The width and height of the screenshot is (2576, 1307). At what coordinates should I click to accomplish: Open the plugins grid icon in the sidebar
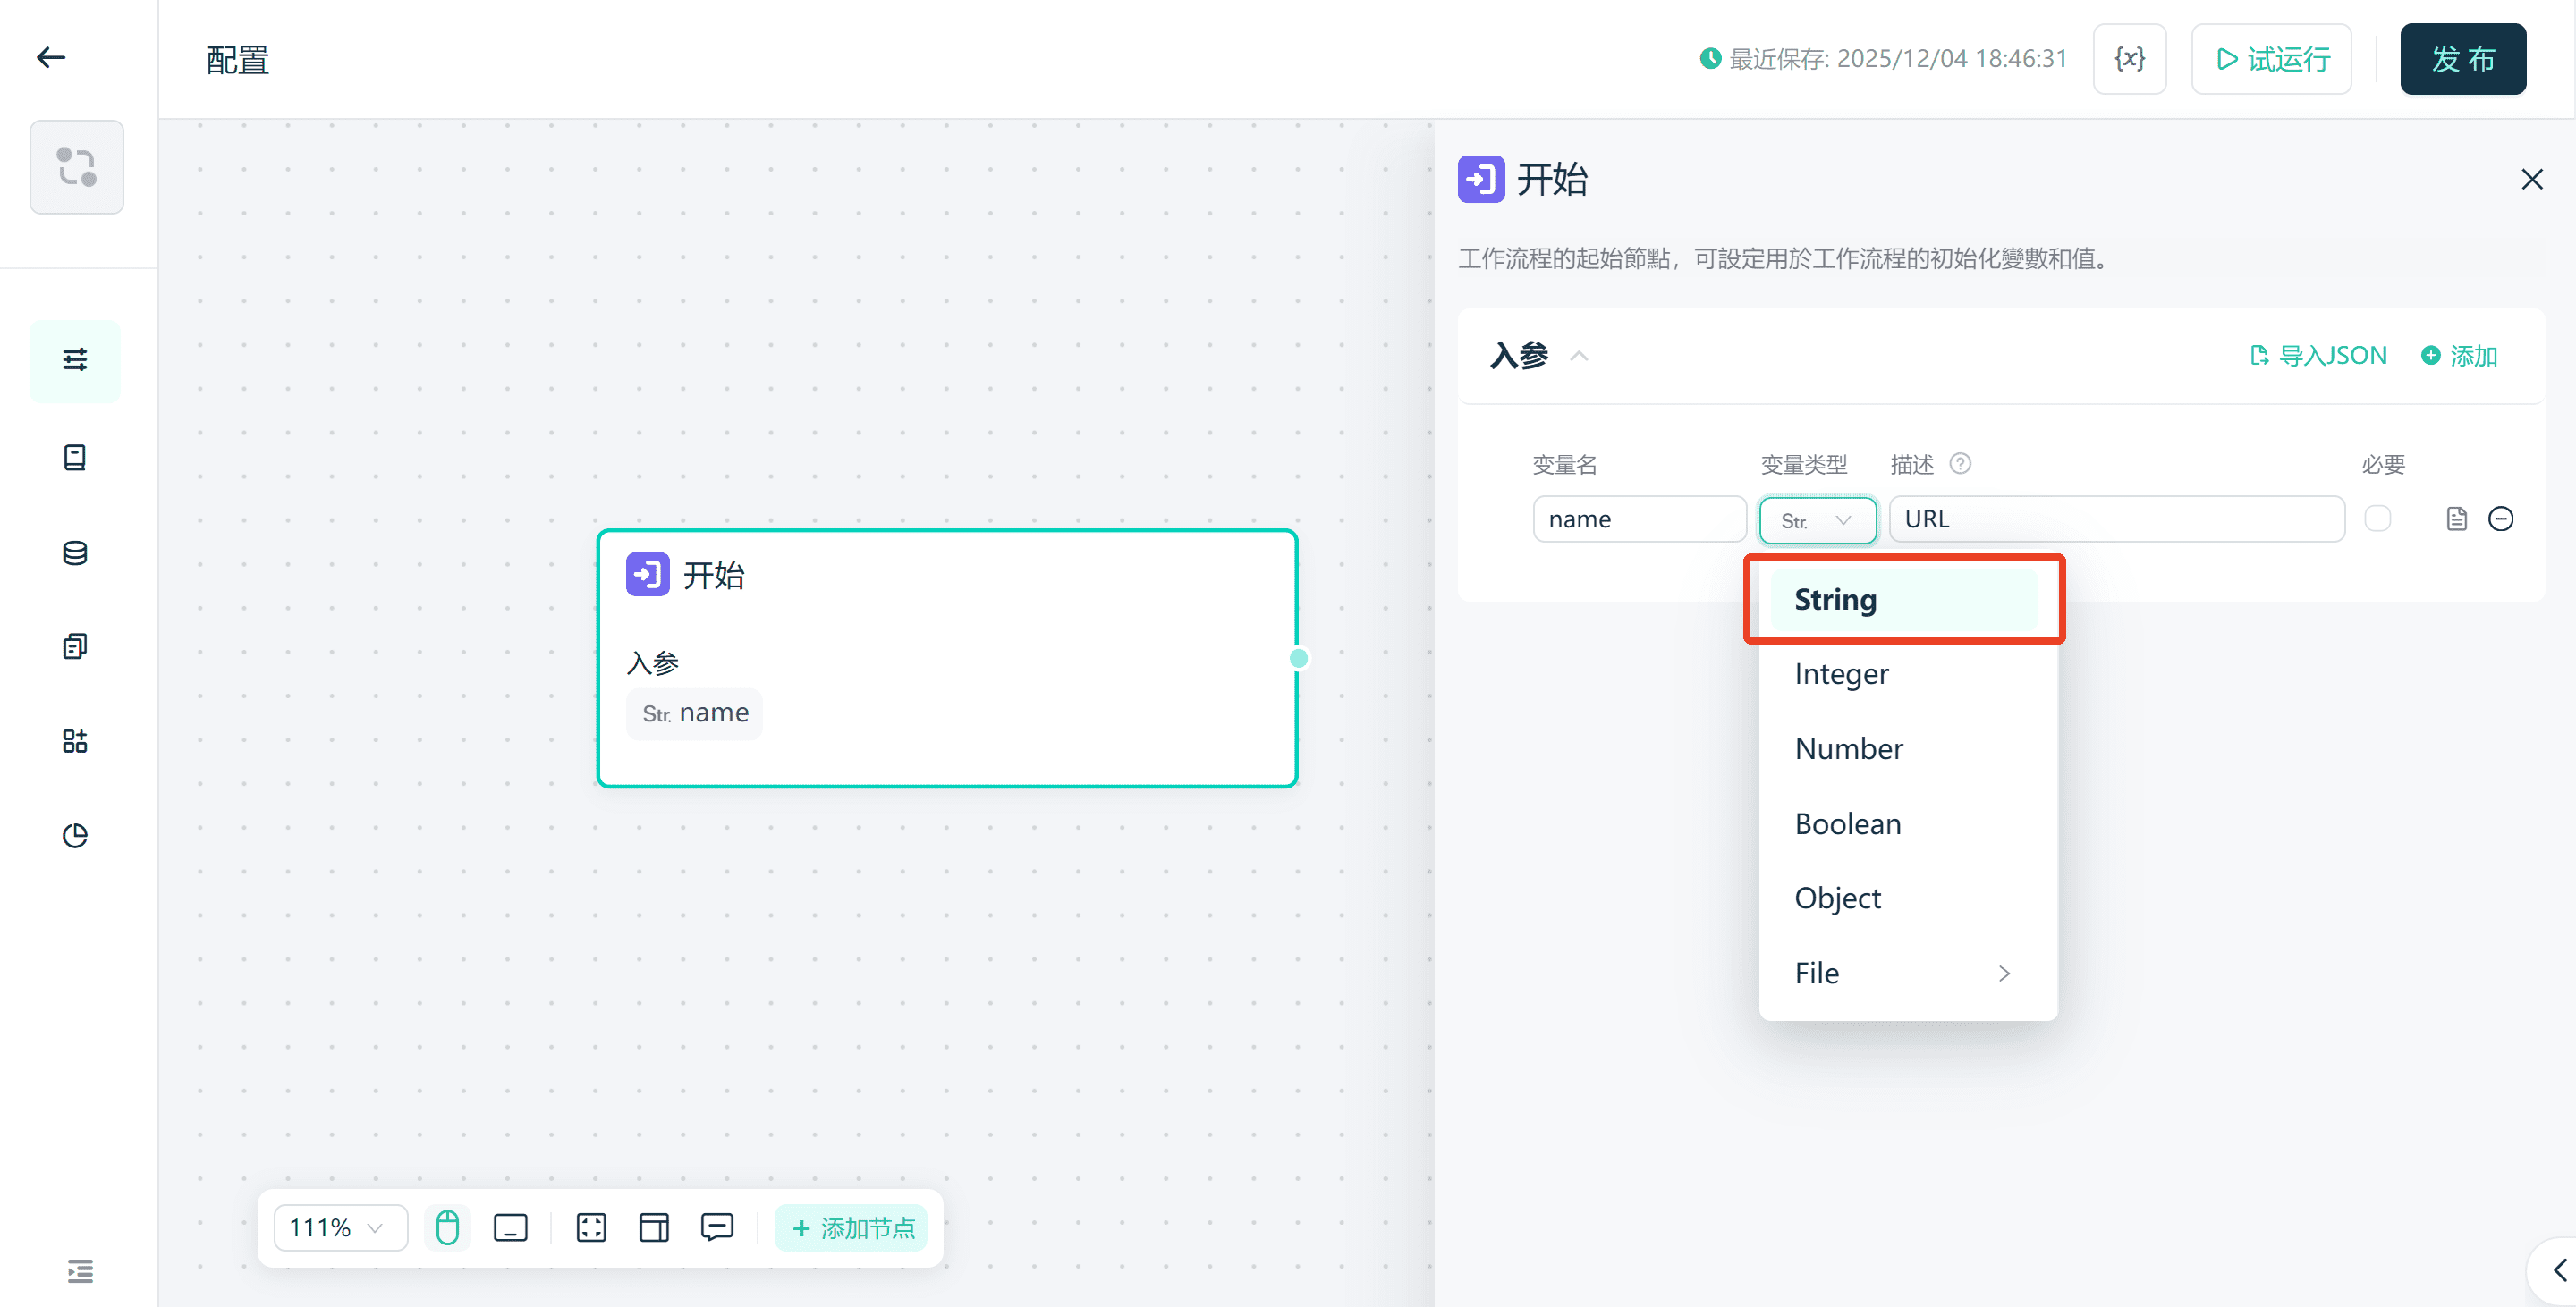click(x=75, y=740)
